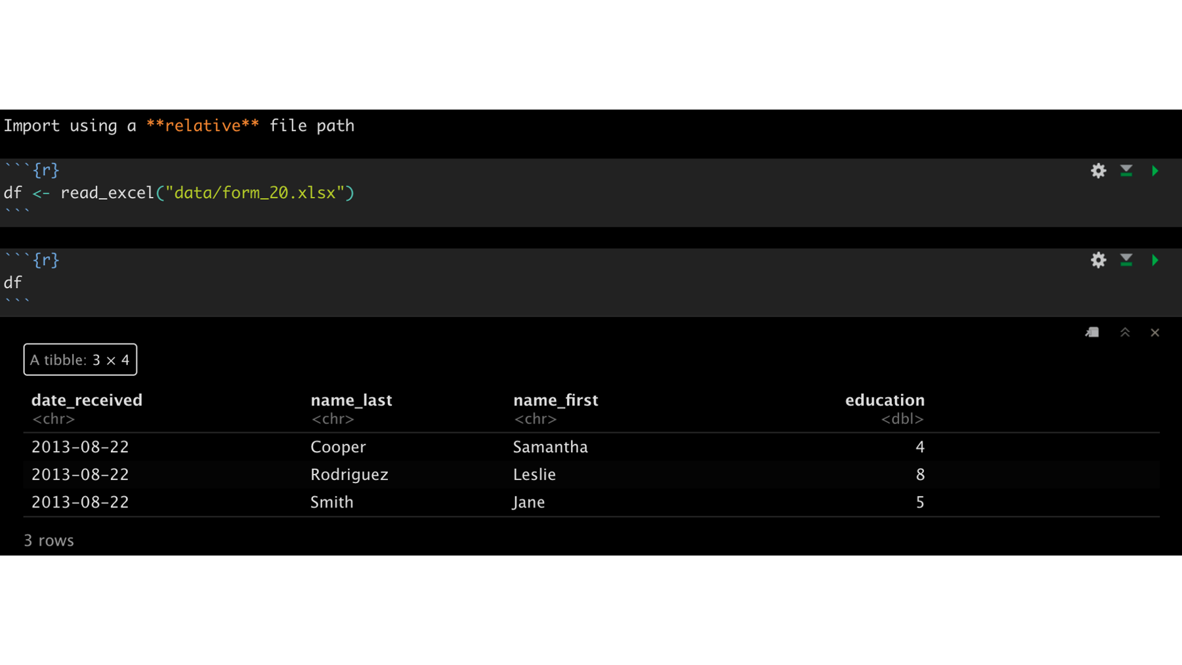Click the '3 rows' footer text
This screenshot has width=1182, height=665.
pyautogui.click(x=49, y=540)
